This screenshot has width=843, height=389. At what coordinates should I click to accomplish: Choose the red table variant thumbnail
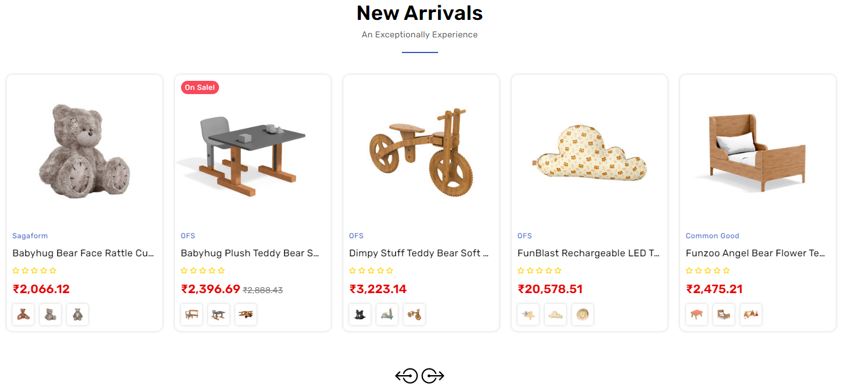[697, 314]
